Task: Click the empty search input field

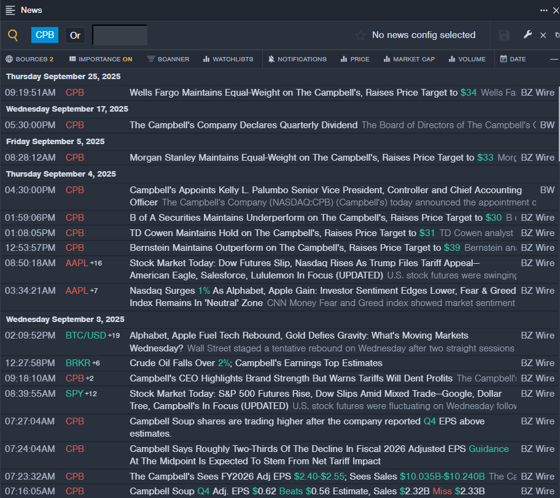Action: coord(120,36)
